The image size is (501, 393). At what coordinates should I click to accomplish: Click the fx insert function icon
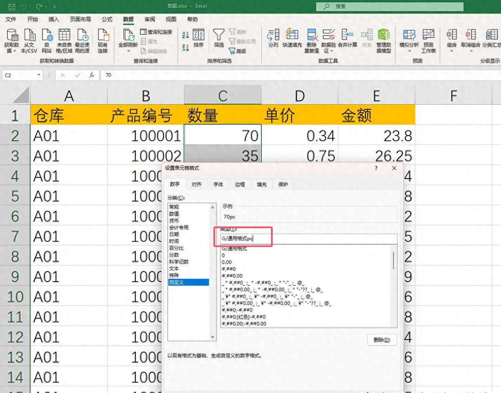tap(92, 75)
